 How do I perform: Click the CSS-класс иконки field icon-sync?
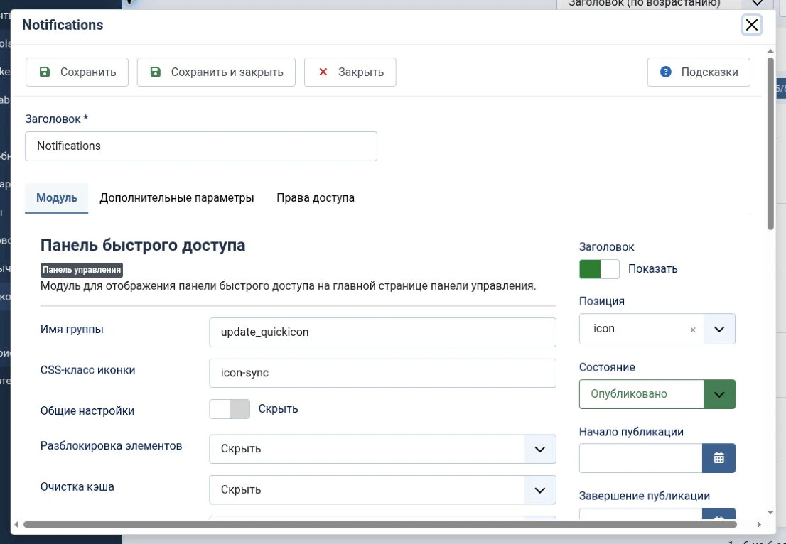[x=382, y=373]
